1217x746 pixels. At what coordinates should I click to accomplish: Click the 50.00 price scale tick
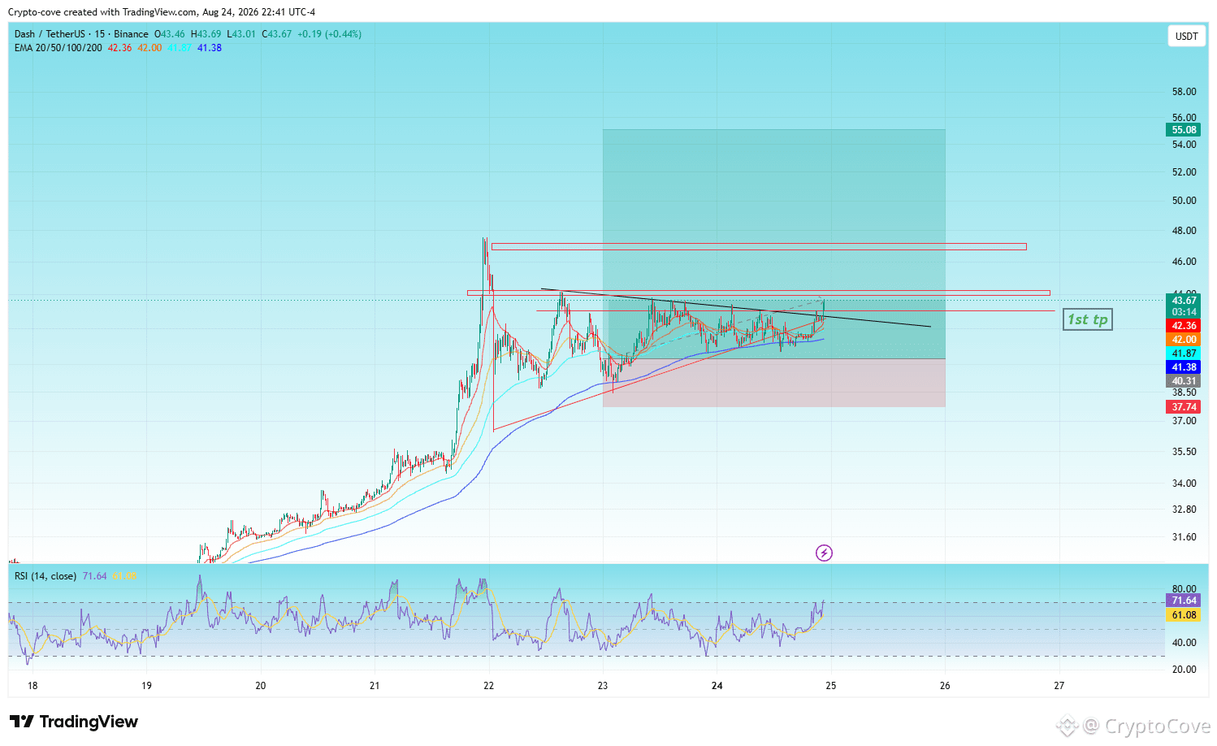pyautogui.click(x=1184, y=201)
